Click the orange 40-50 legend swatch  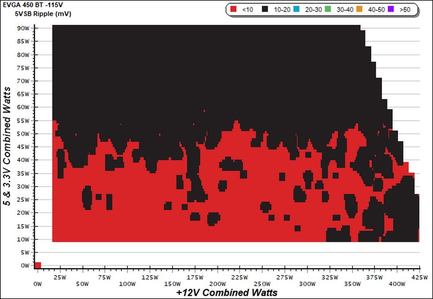point(359,9)
